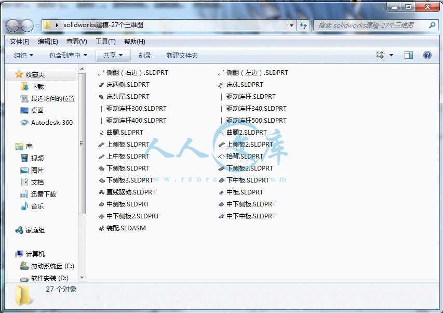
Task: Select 下载 in favorites
Action: (x=37, y=86)
